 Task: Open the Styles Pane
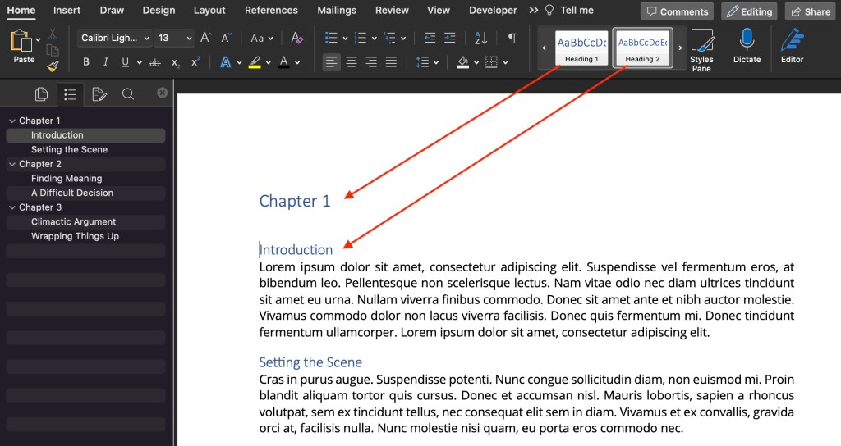coord(701,50)
